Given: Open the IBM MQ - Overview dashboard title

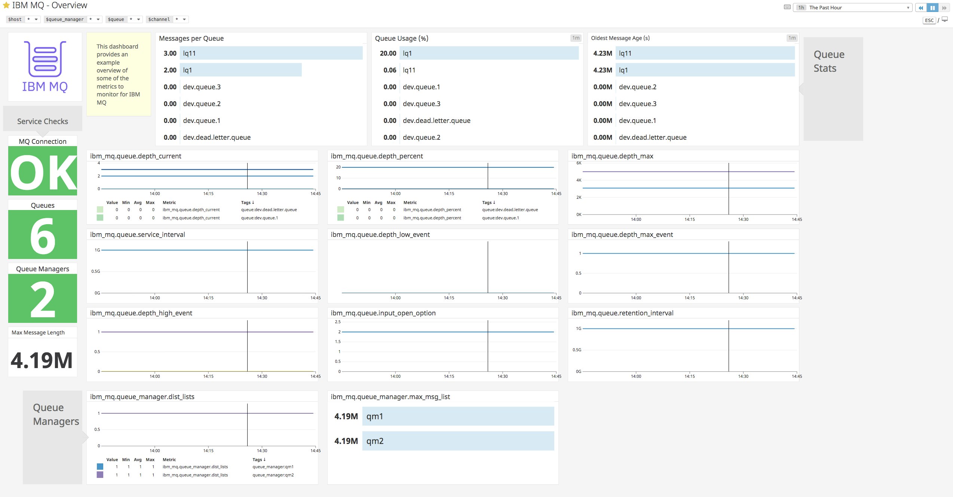Looking at the screenshot, I should [50, 5].
